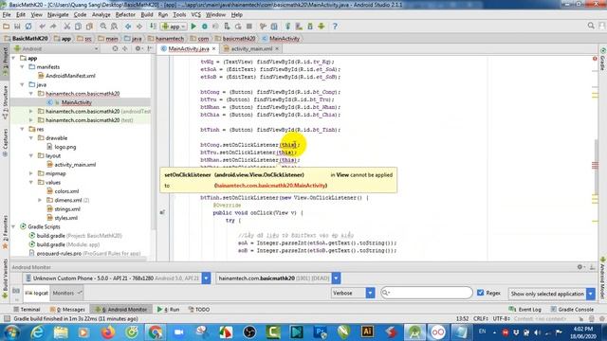Click the Open folder toolbar icon
Image resolution: width=607 pixels, height=341 pixels.
pyautogui.click(x=7, y=27)
